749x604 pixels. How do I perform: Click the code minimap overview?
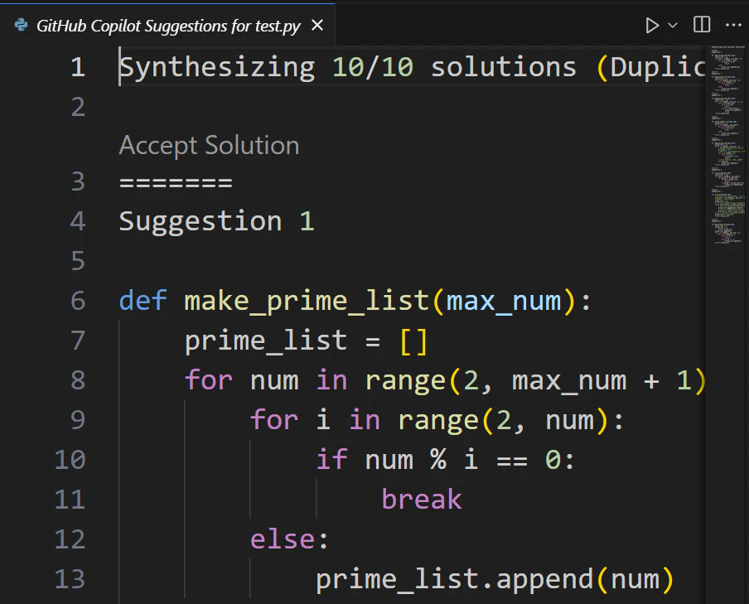pos(727,145)
